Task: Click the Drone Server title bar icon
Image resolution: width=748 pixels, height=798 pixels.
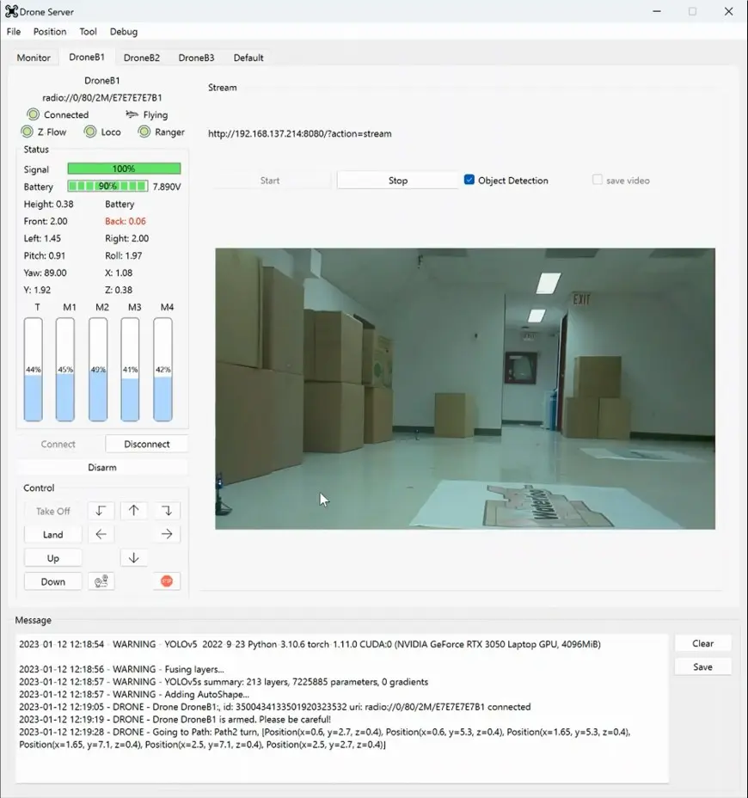Action: 12,11
